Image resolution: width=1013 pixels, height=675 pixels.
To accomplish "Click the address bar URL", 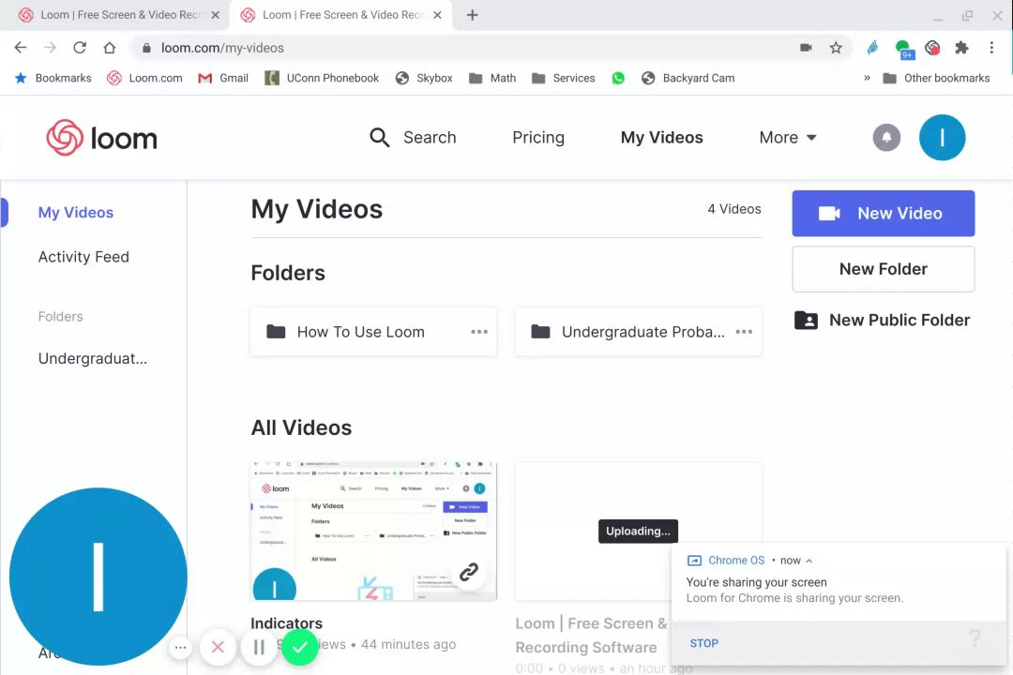I will click(222, 48).
